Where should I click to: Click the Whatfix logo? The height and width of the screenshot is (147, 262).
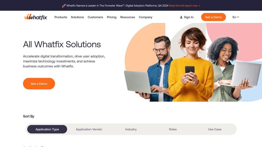[36, 17]
